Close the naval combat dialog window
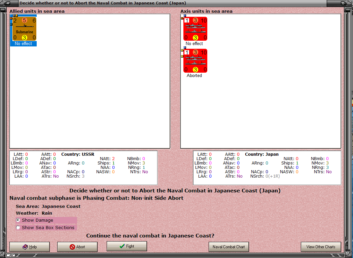353x258 pixels. [343, 3]
